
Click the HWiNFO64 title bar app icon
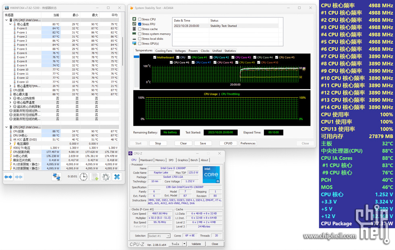7,8
